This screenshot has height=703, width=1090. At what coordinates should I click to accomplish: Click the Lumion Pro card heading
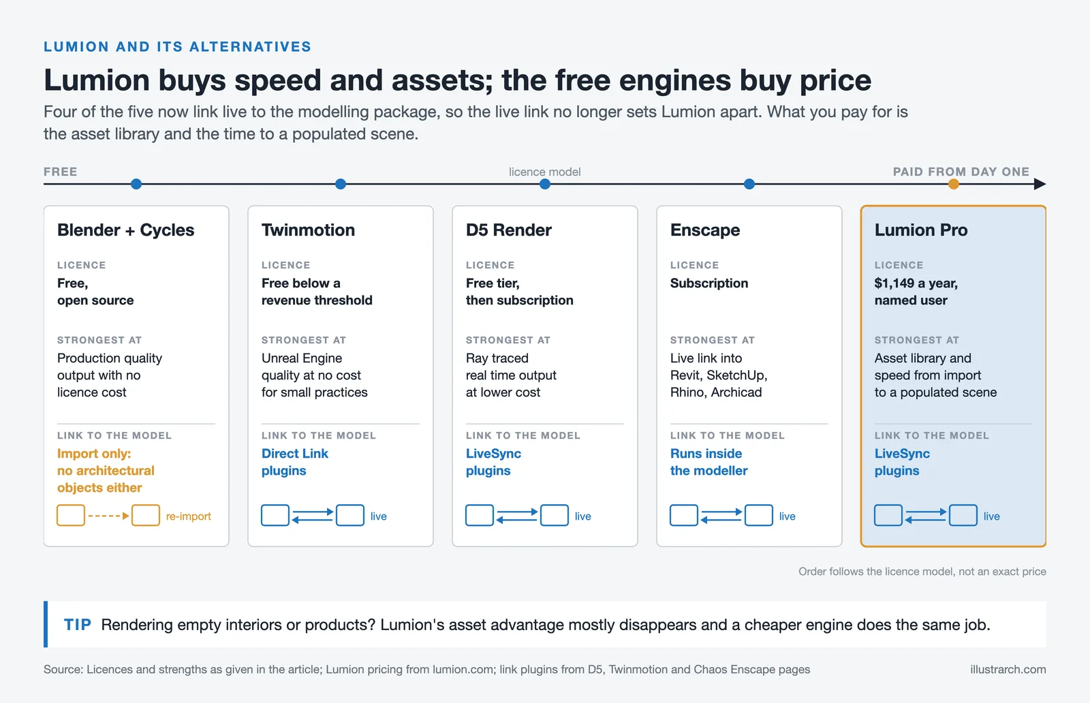[x=921, y=230]
